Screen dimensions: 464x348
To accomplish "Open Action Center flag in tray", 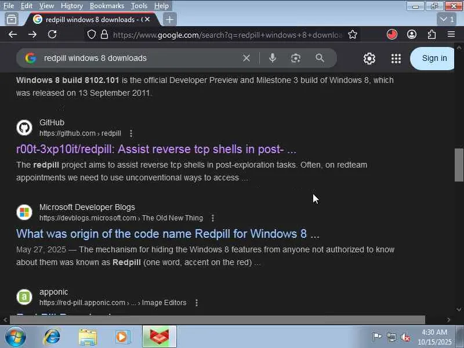I will (376, 337).
